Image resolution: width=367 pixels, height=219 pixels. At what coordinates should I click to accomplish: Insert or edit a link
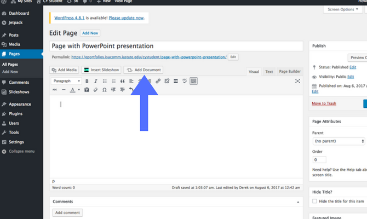[x=158, y=81]
